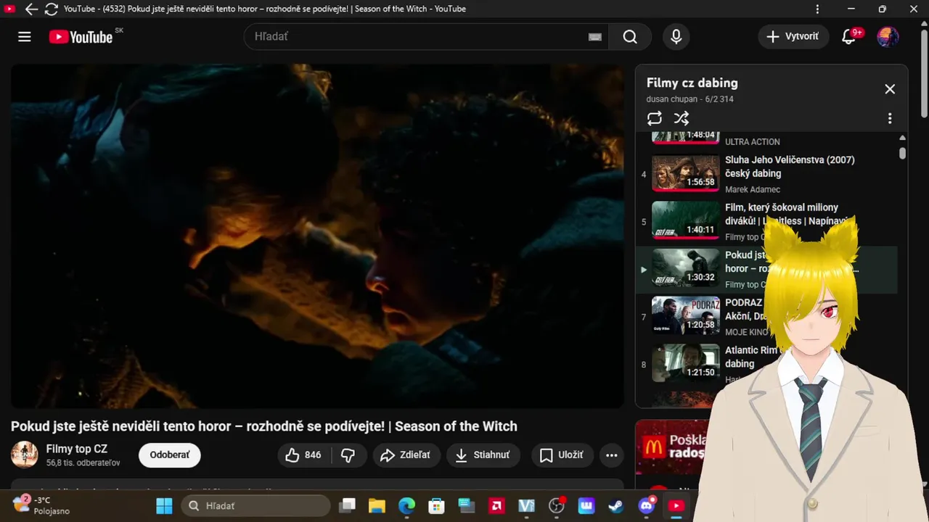Open Steam from taskbar
The height and width of the screenshot is (522, 929).
616,505
